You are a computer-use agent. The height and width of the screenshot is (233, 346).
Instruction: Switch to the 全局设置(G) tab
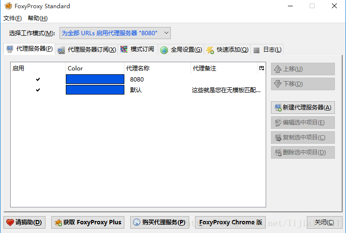pos(181,50)
